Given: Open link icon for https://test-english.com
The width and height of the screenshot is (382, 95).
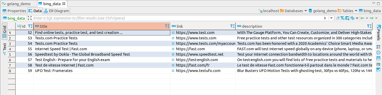Looking at the screenshot, I should 173,60.
